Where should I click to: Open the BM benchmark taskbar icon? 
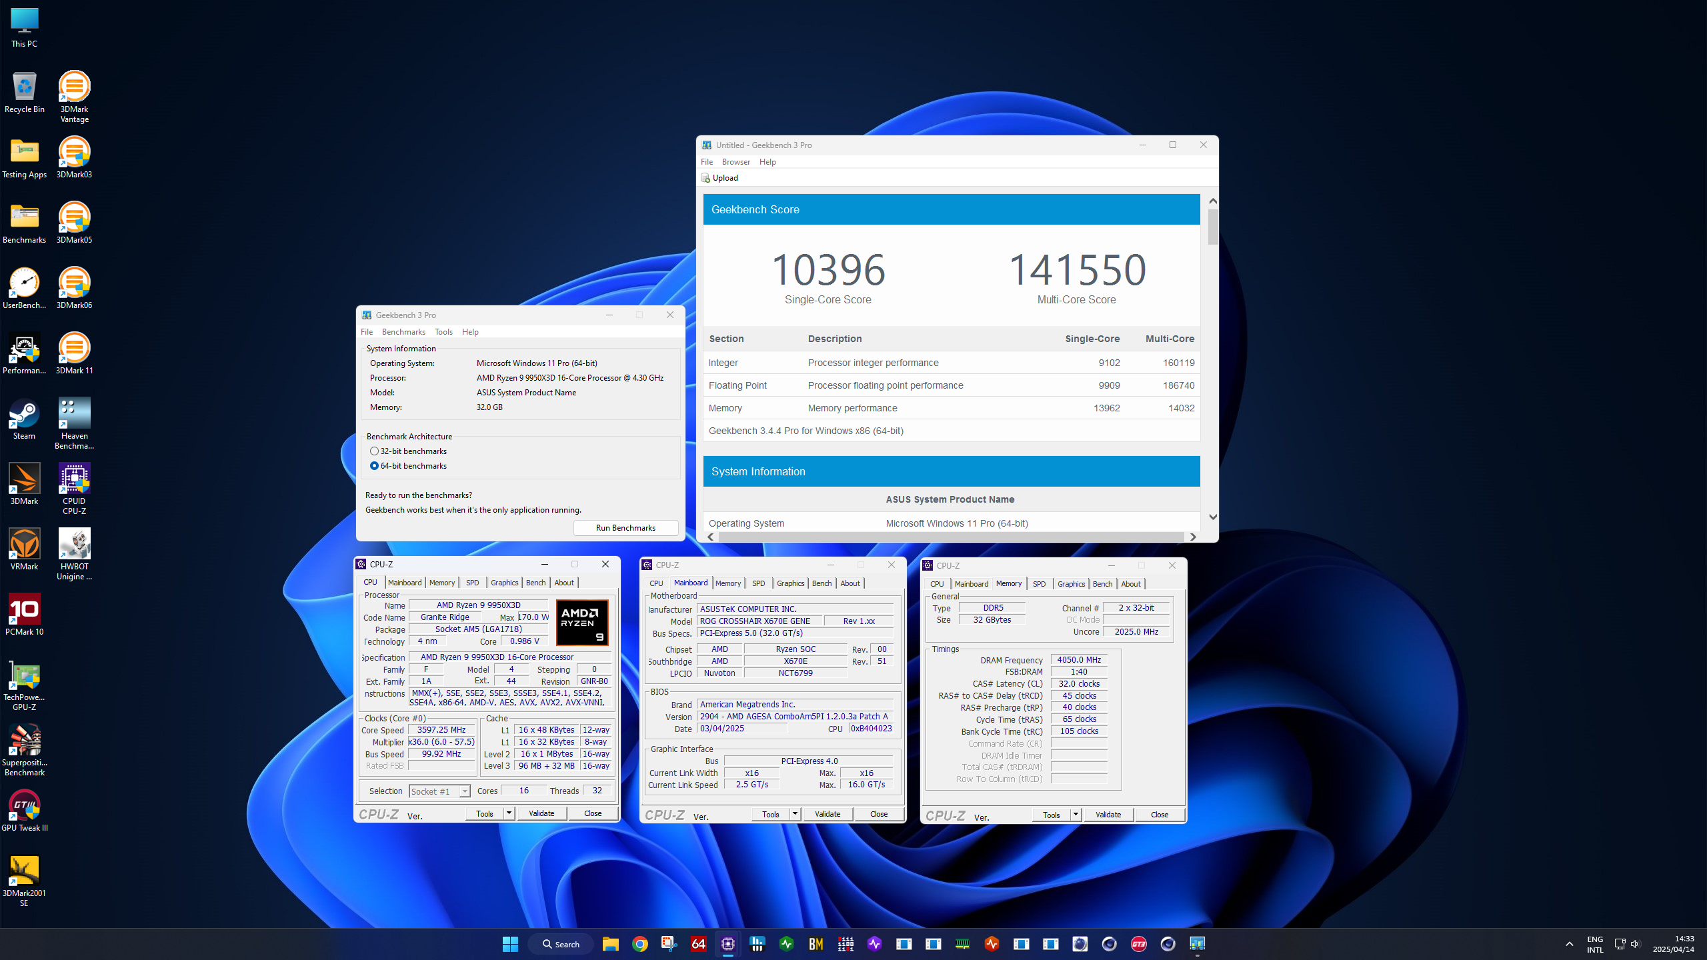(816, 944)
